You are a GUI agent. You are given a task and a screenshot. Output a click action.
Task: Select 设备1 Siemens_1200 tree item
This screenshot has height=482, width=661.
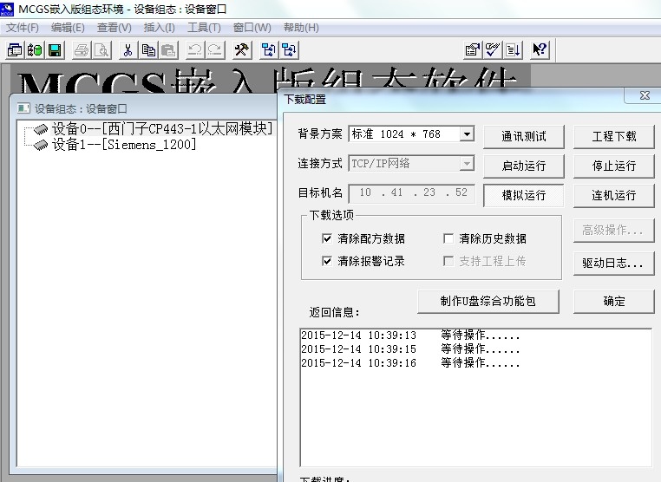click(124, 145)
